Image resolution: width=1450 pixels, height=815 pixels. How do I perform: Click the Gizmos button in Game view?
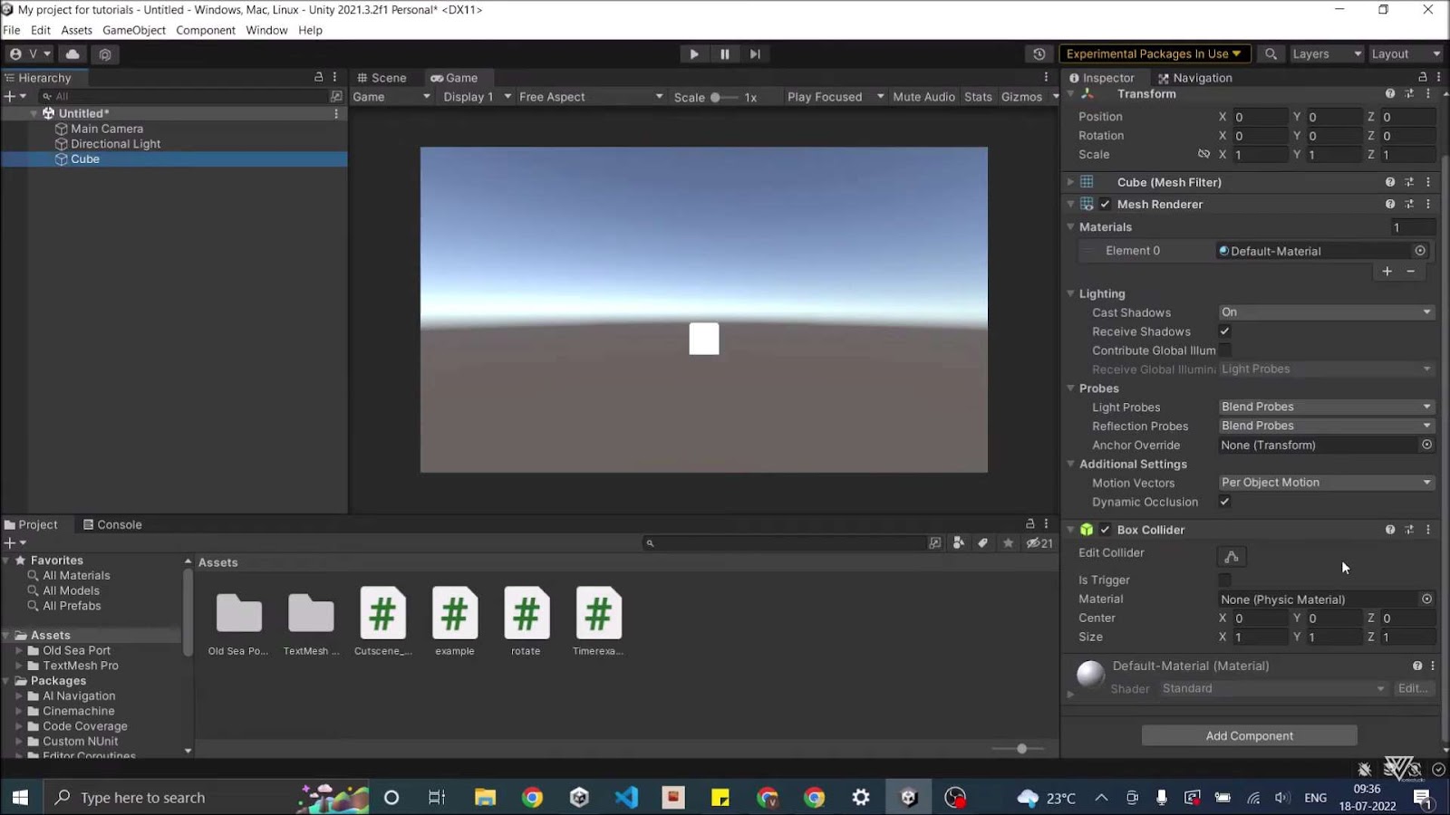(1021, 97)
